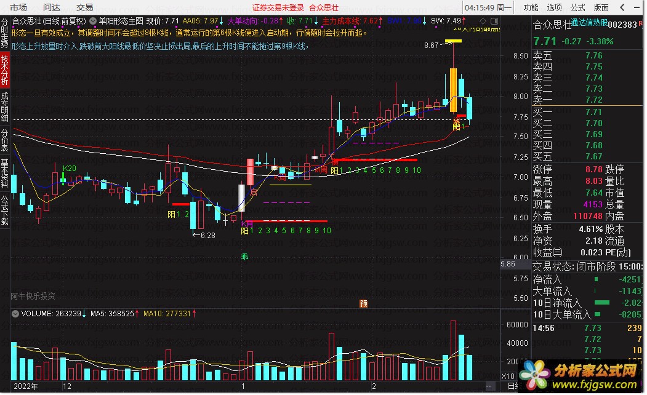
Task: Click the AA05: 7.97 readout
Action: tap(203, 21)
